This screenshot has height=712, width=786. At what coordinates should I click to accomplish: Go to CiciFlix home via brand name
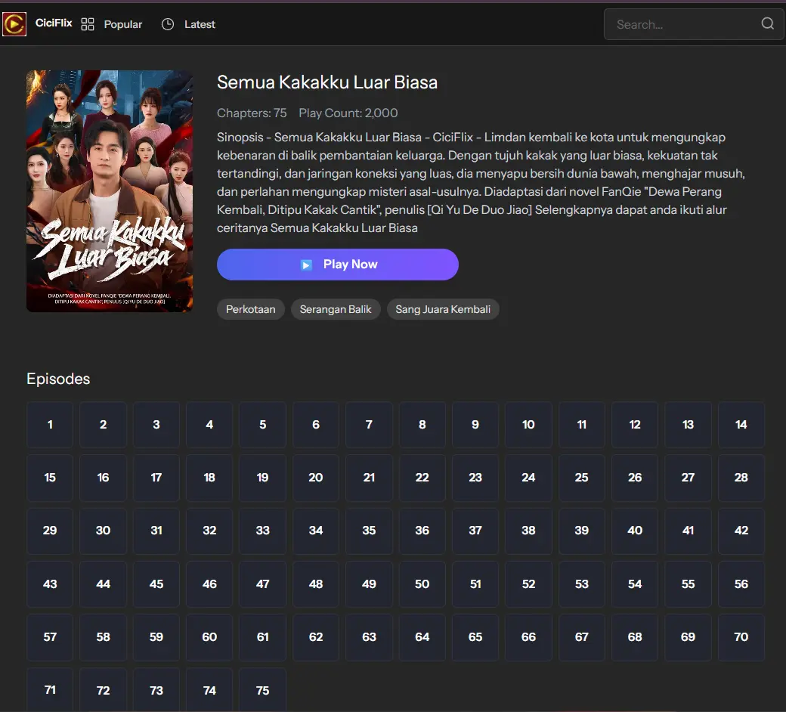(54, 23)
